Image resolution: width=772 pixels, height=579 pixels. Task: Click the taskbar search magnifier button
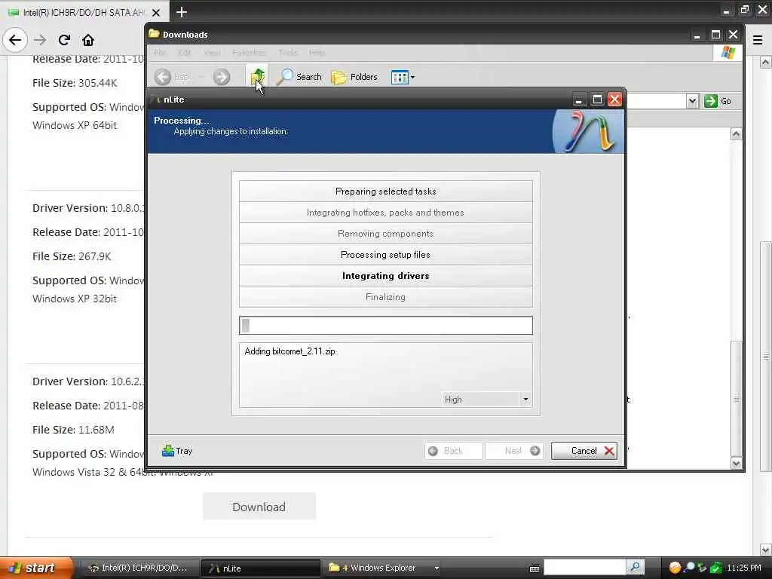pyautogui.click(x=635, y=568)
